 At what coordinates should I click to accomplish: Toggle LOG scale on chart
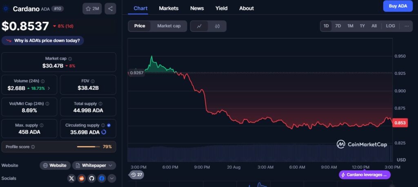[x=391, y=26]
